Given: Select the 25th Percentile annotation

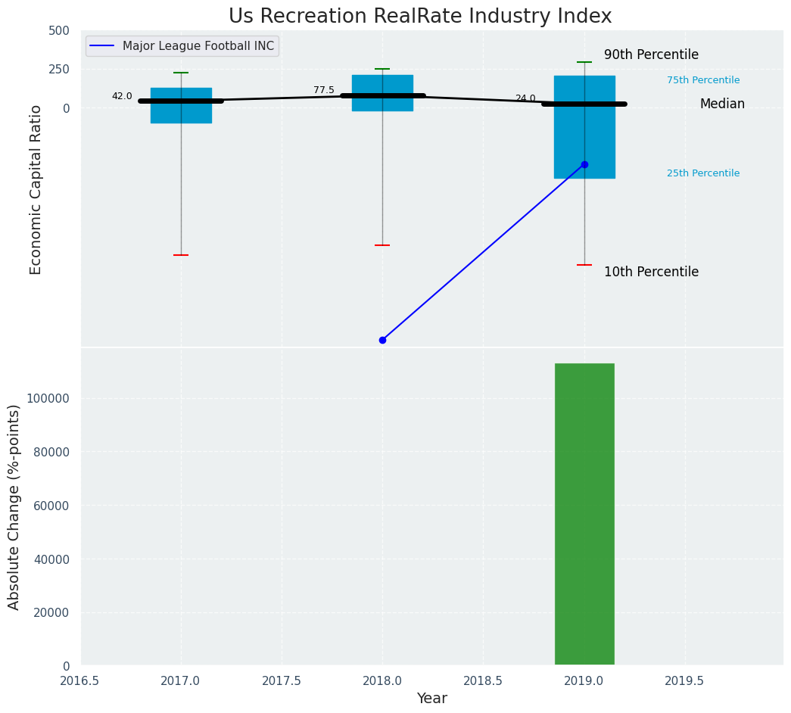Looking at the screenshot, I should tap(702, 173).
